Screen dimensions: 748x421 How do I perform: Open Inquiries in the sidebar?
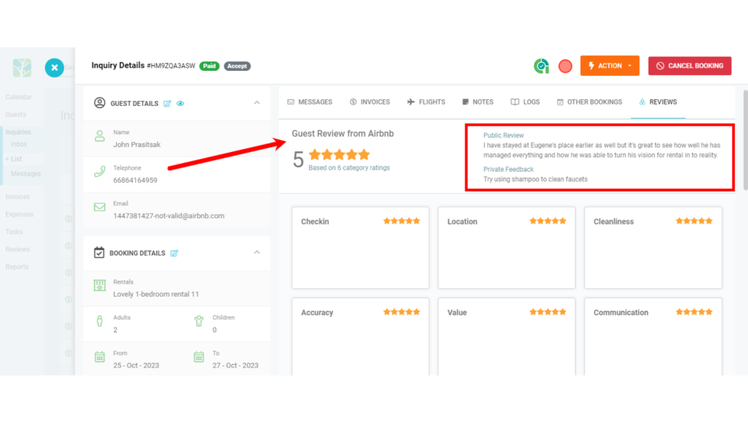18,132
